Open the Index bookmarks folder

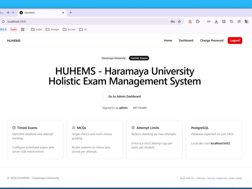pyautogui.click(x=37, y=29)
